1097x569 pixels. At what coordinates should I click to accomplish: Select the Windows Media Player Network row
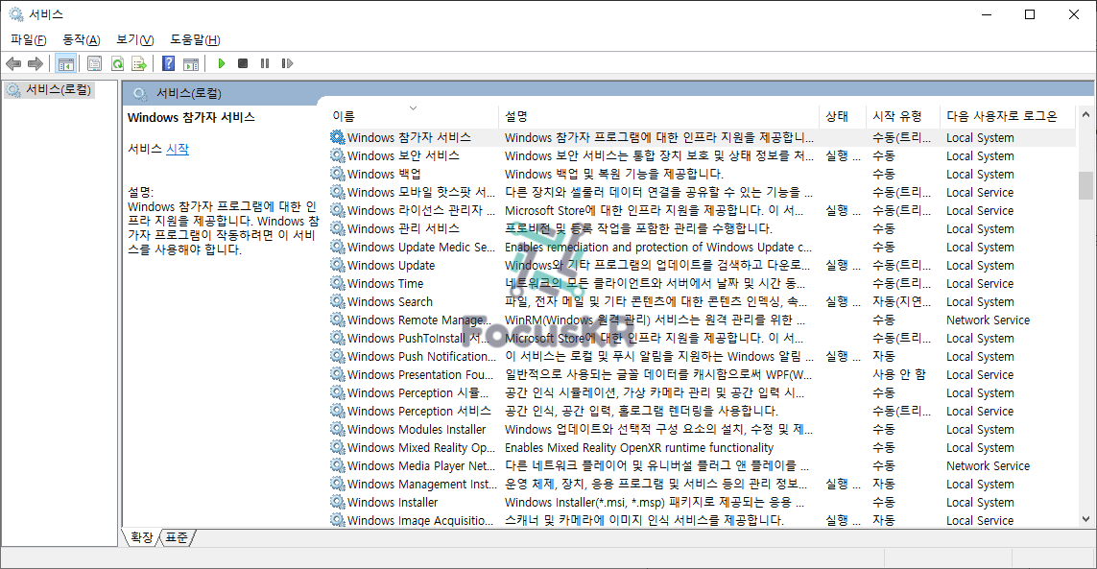click(x=703, y=465)
